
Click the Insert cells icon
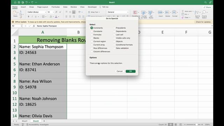click(160, 13)
